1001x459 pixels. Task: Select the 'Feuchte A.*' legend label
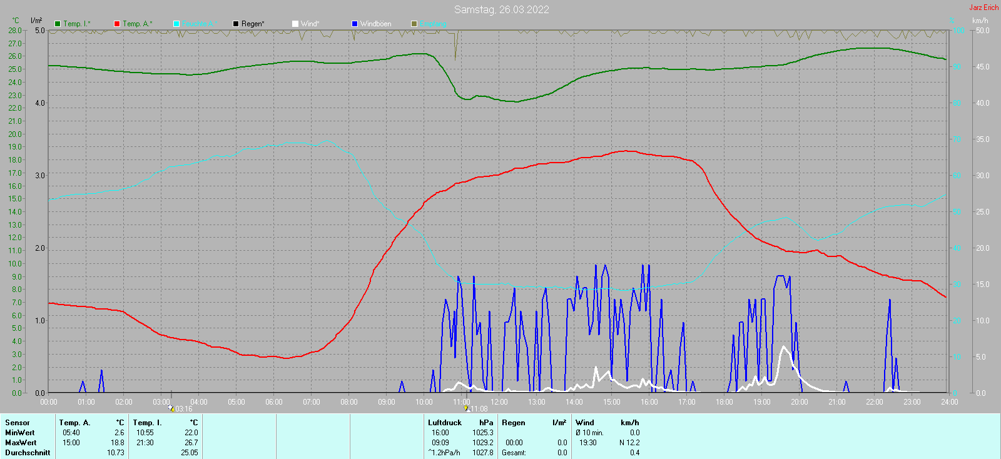tap(200, 24)
